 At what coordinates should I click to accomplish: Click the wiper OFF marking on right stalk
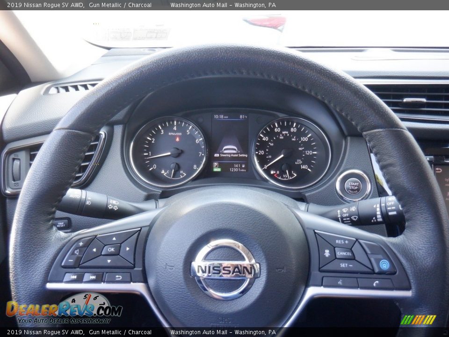345,215
